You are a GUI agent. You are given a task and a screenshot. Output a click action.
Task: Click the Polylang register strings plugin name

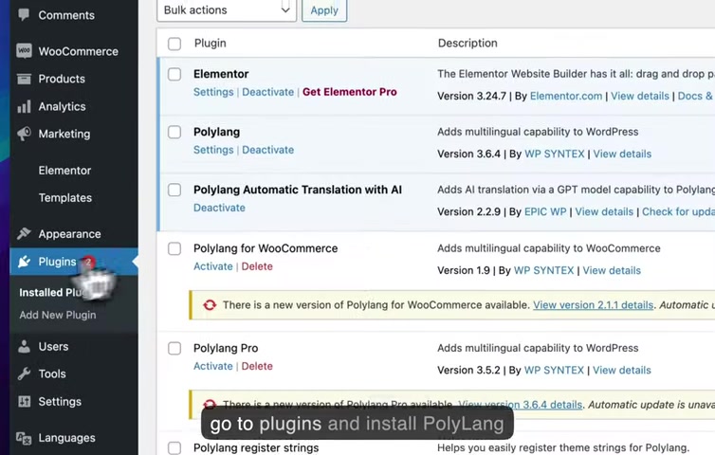tap(256, 447)
